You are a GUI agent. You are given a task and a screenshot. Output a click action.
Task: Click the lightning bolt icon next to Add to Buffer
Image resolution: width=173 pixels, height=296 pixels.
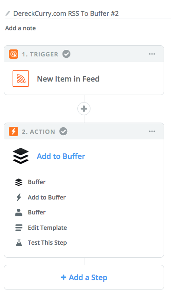tap(19, 197)
